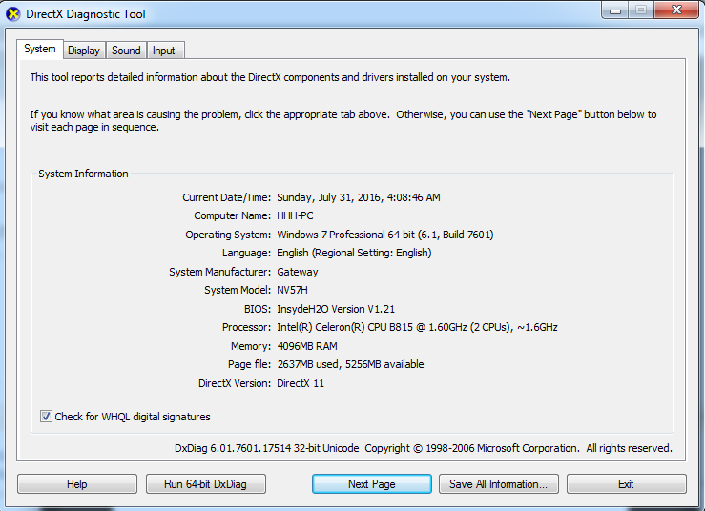Click the Processor information text
The height and width of the screenshot is (511, 705).
[x=417, y=327]
